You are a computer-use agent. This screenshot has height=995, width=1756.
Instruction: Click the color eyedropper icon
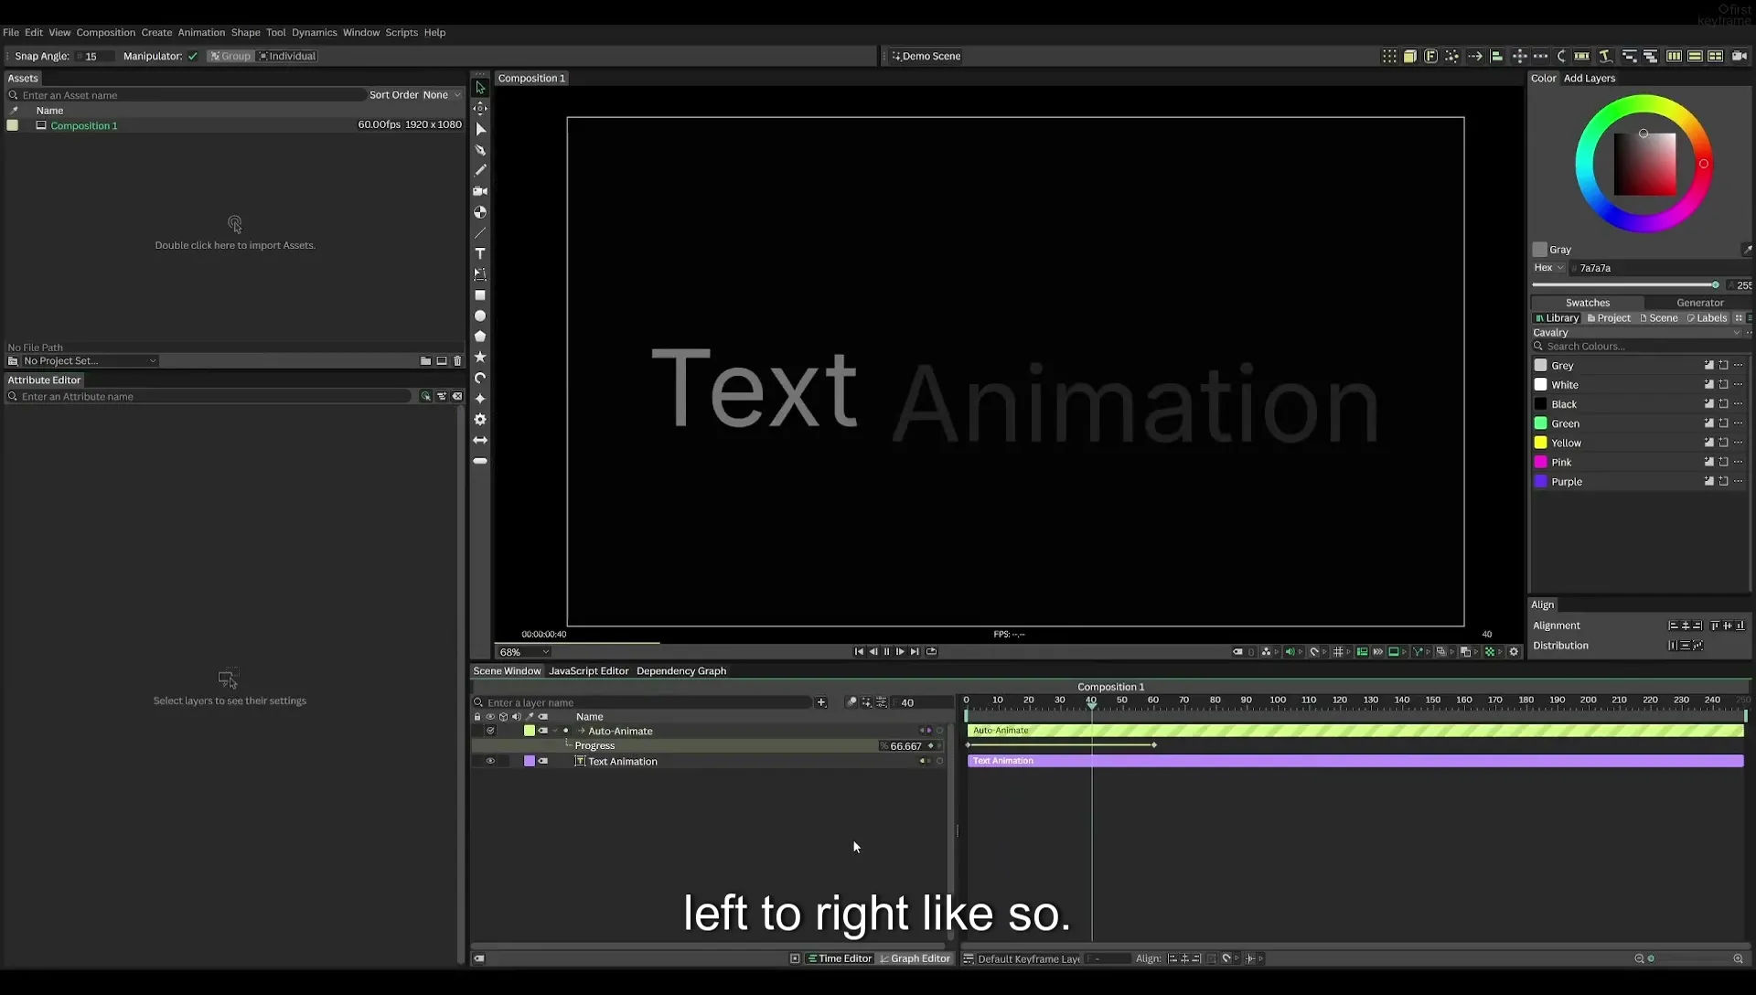pyautogui.click(x=1747, y=250)
